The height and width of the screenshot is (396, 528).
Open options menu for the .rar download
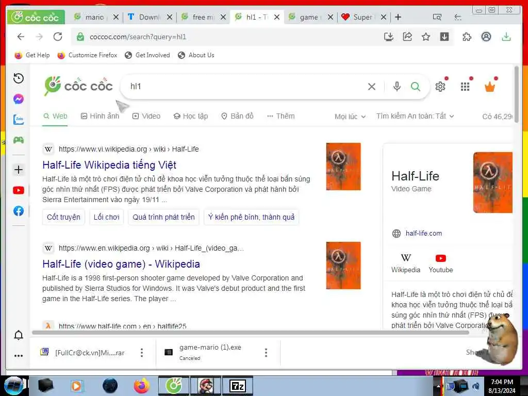coord(142,353)
